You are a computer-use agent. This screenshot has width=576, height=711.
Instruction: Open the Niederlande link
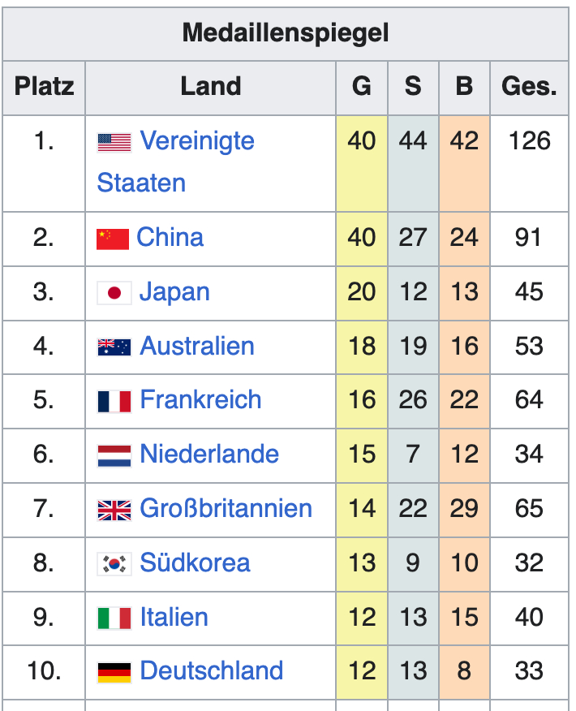coord(209,455)
